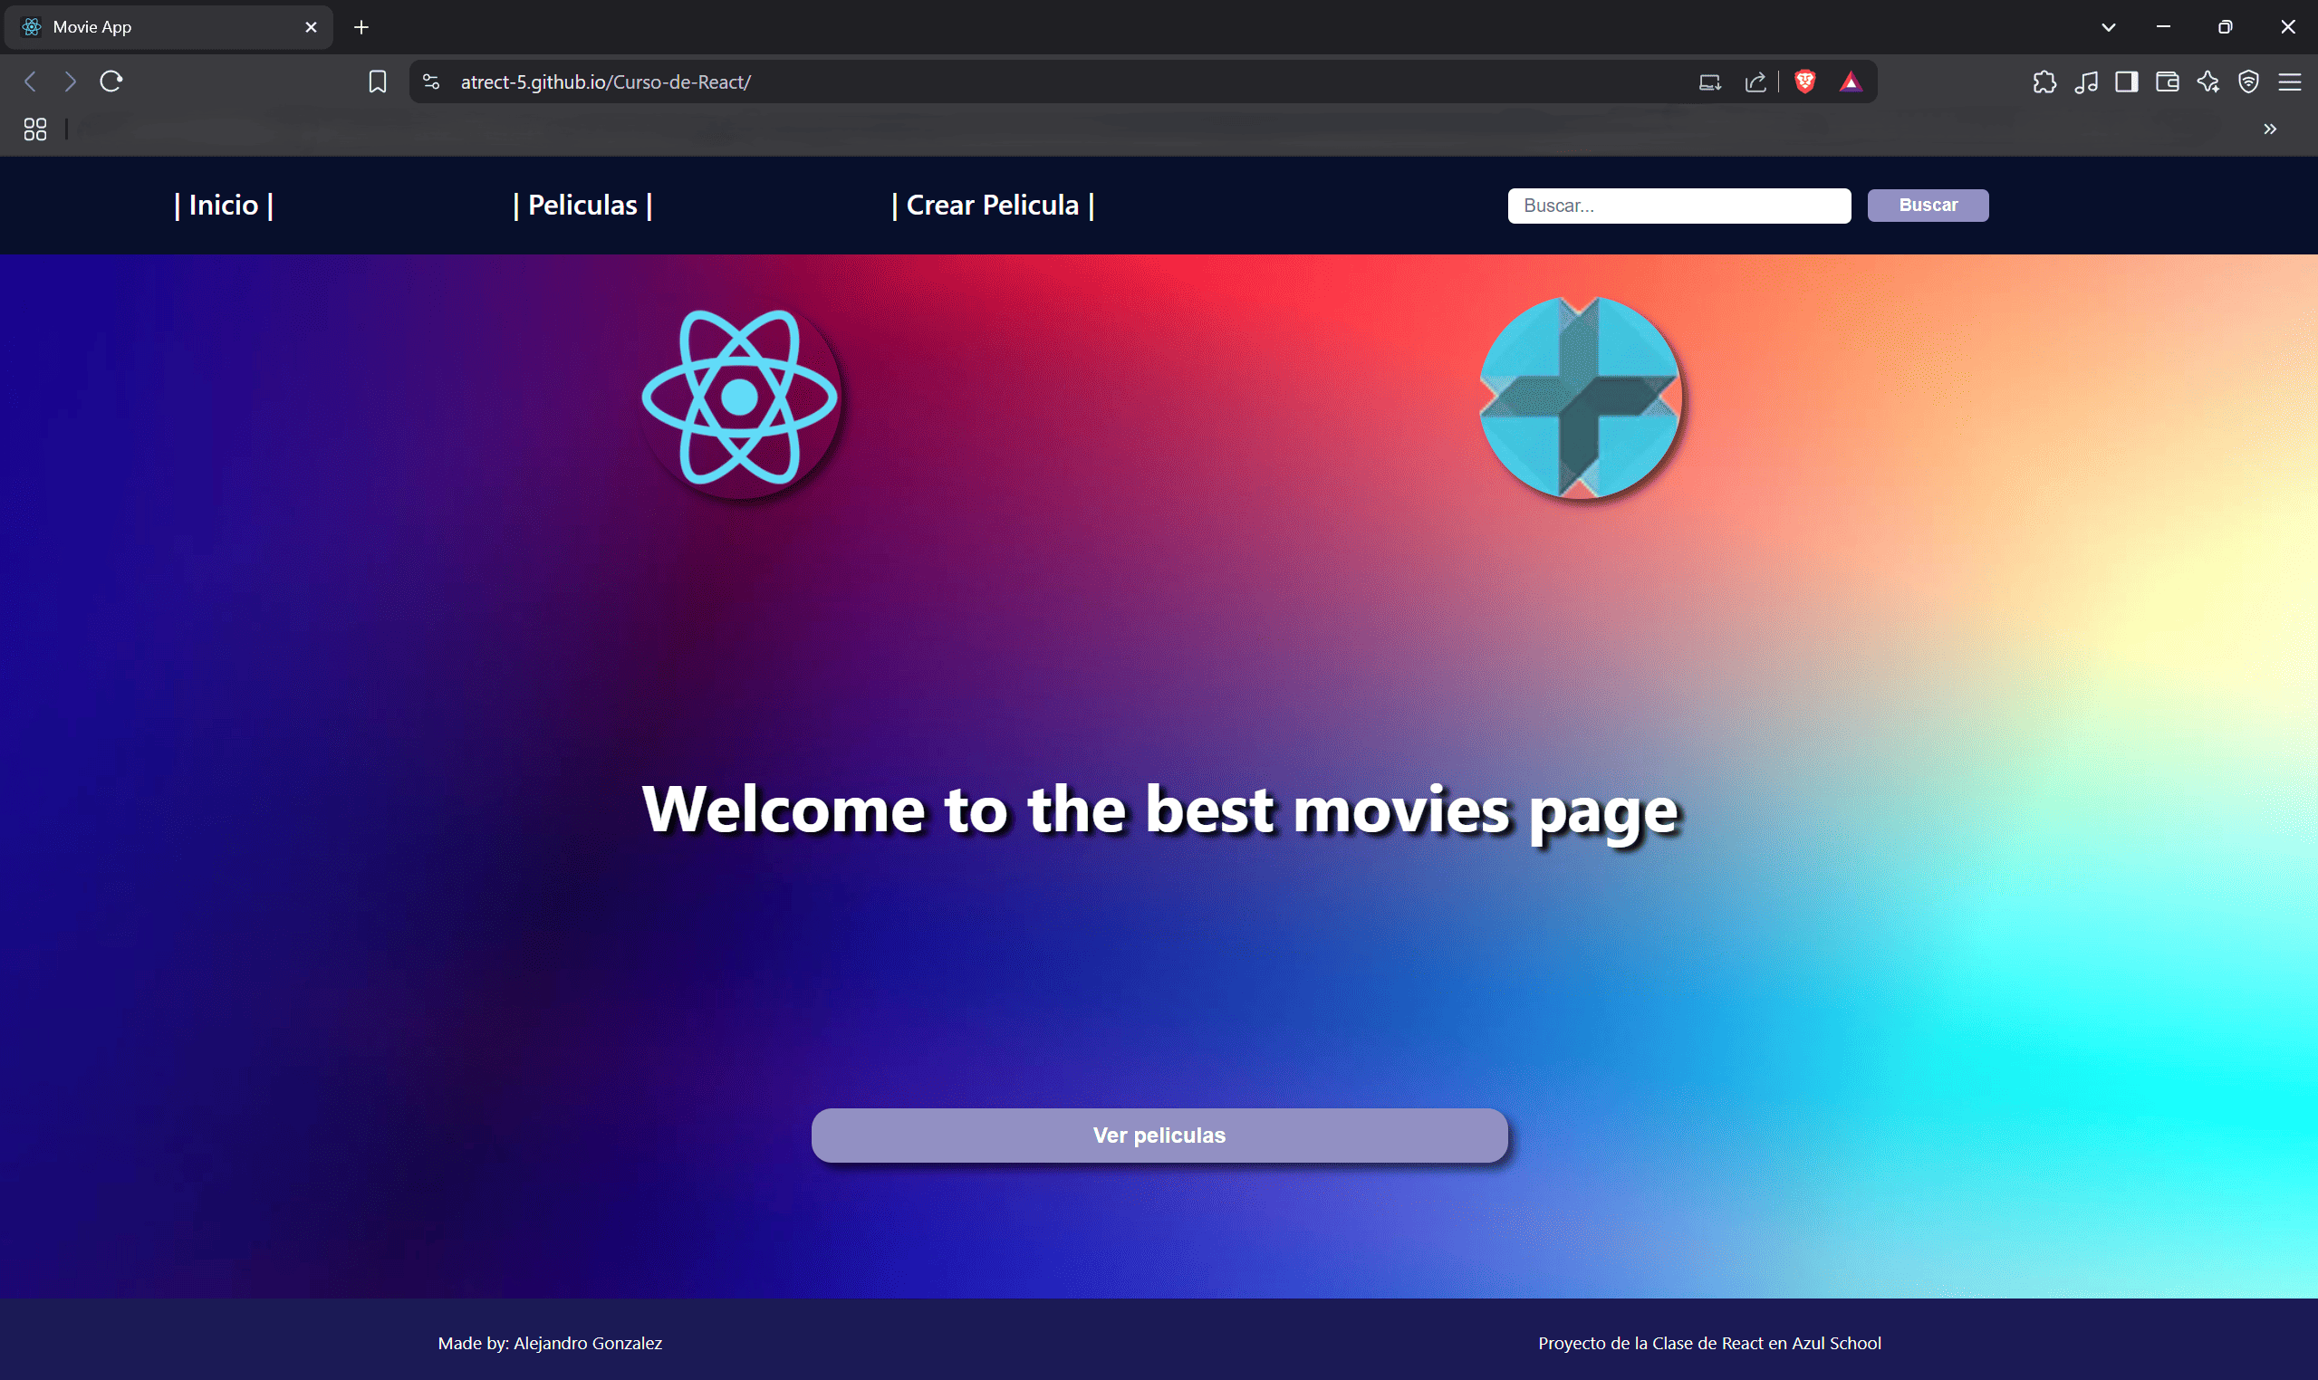
Task: Toggle the browser sidebar panel icon
Action: click(2126, 81)
